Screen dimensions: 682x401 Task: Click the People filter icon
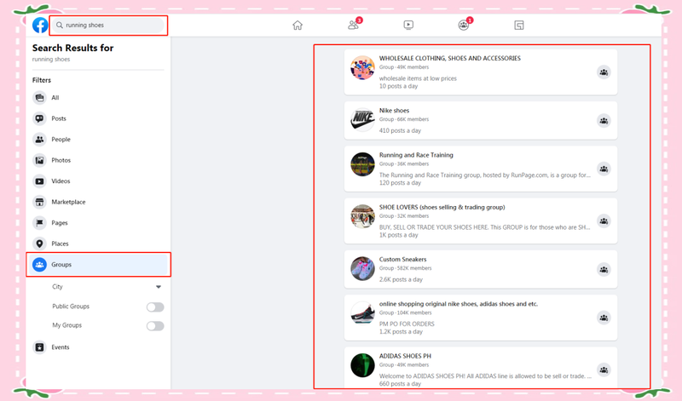click(39, 140)
